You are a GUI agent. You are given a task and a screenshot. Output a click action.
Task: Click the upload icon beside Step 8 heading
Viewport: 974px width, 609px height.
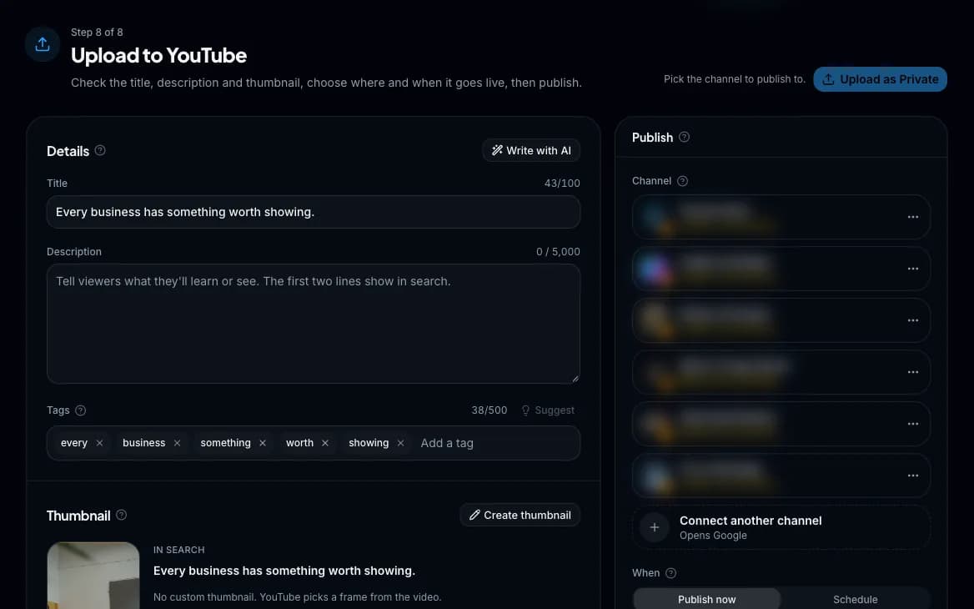43,44
